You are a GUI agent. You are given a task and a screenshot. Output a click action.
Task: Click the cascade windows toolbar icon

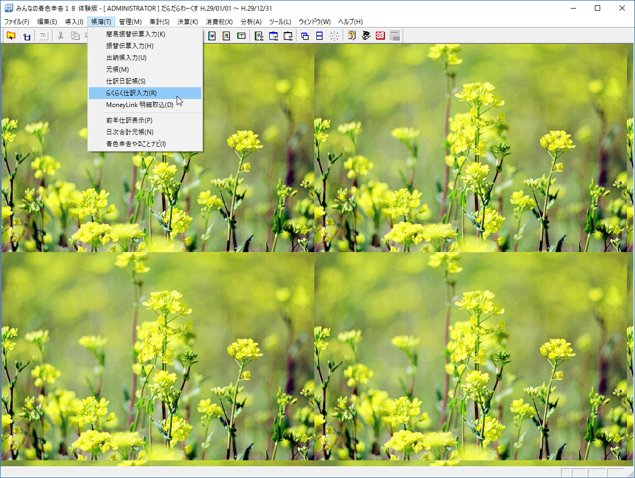(305, 36)
